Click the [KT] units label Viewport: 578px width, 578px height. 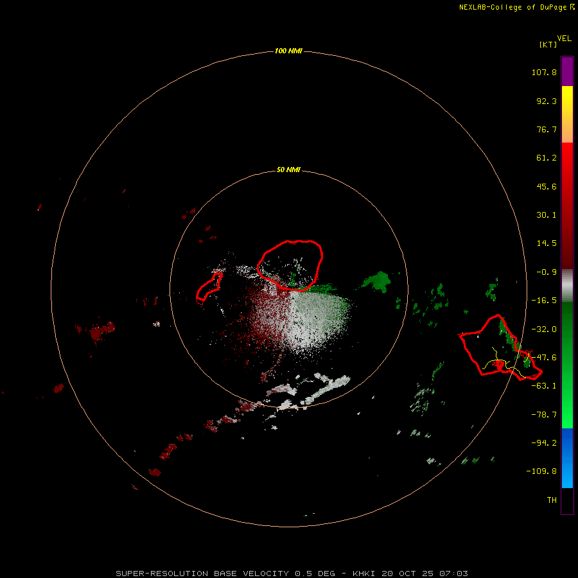548,44
